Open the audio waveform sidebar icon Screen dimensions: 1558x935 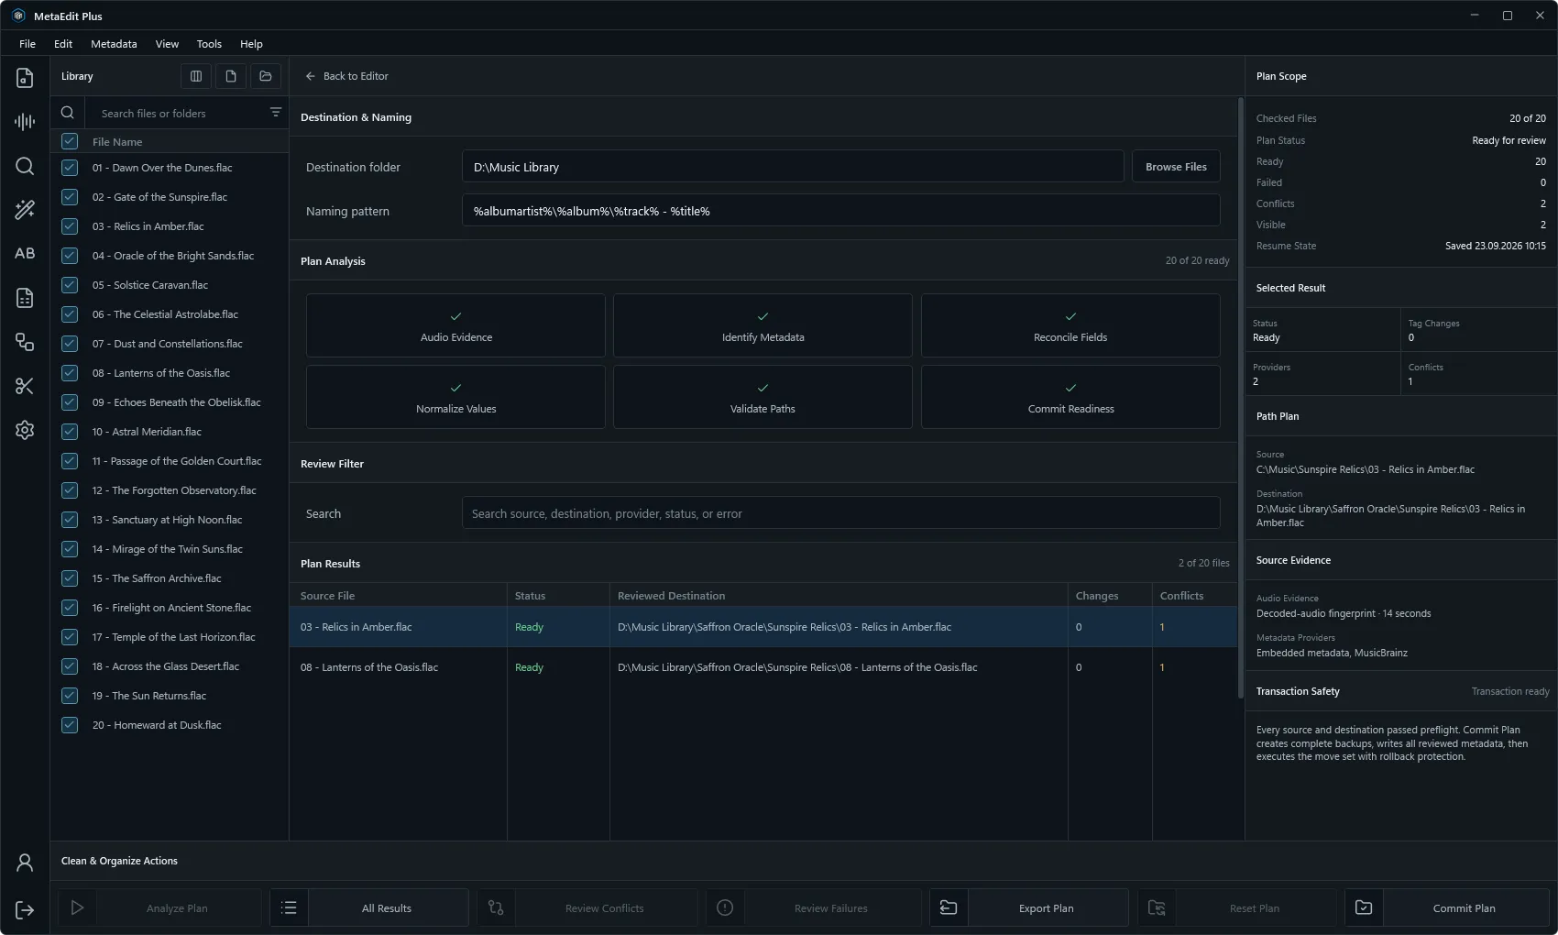tap(25, 122)
